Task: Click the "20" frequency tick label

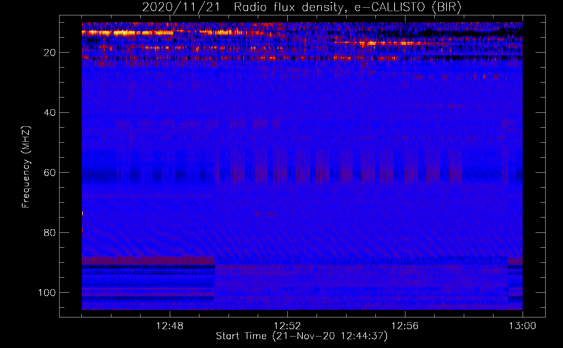Action: tap(50, 53)
